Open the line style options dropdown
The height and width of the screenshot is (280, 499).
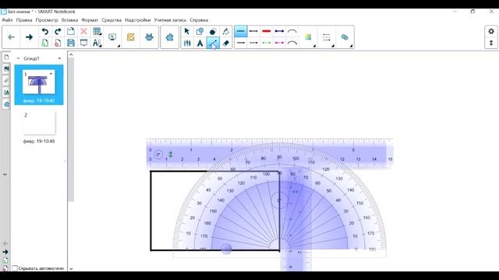[327, 37]
